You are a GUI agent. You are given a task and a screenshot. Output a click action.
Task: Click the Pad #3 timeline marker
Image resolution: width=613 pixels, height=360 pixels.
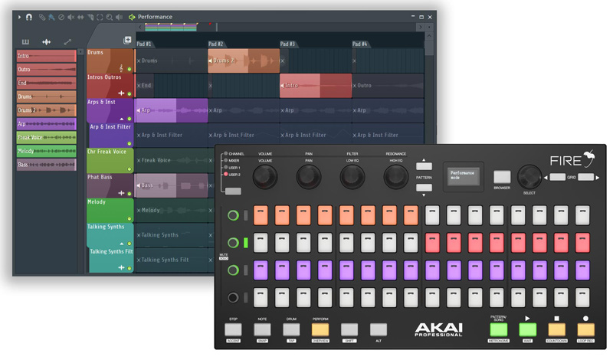point(288,44)
